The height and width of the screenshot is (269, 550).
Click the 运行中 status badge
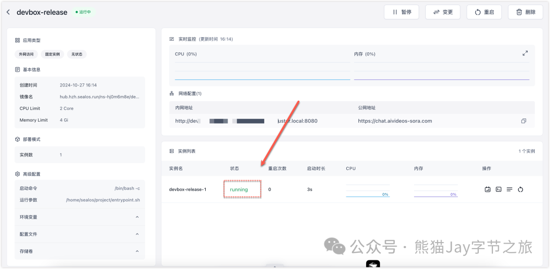83,12
